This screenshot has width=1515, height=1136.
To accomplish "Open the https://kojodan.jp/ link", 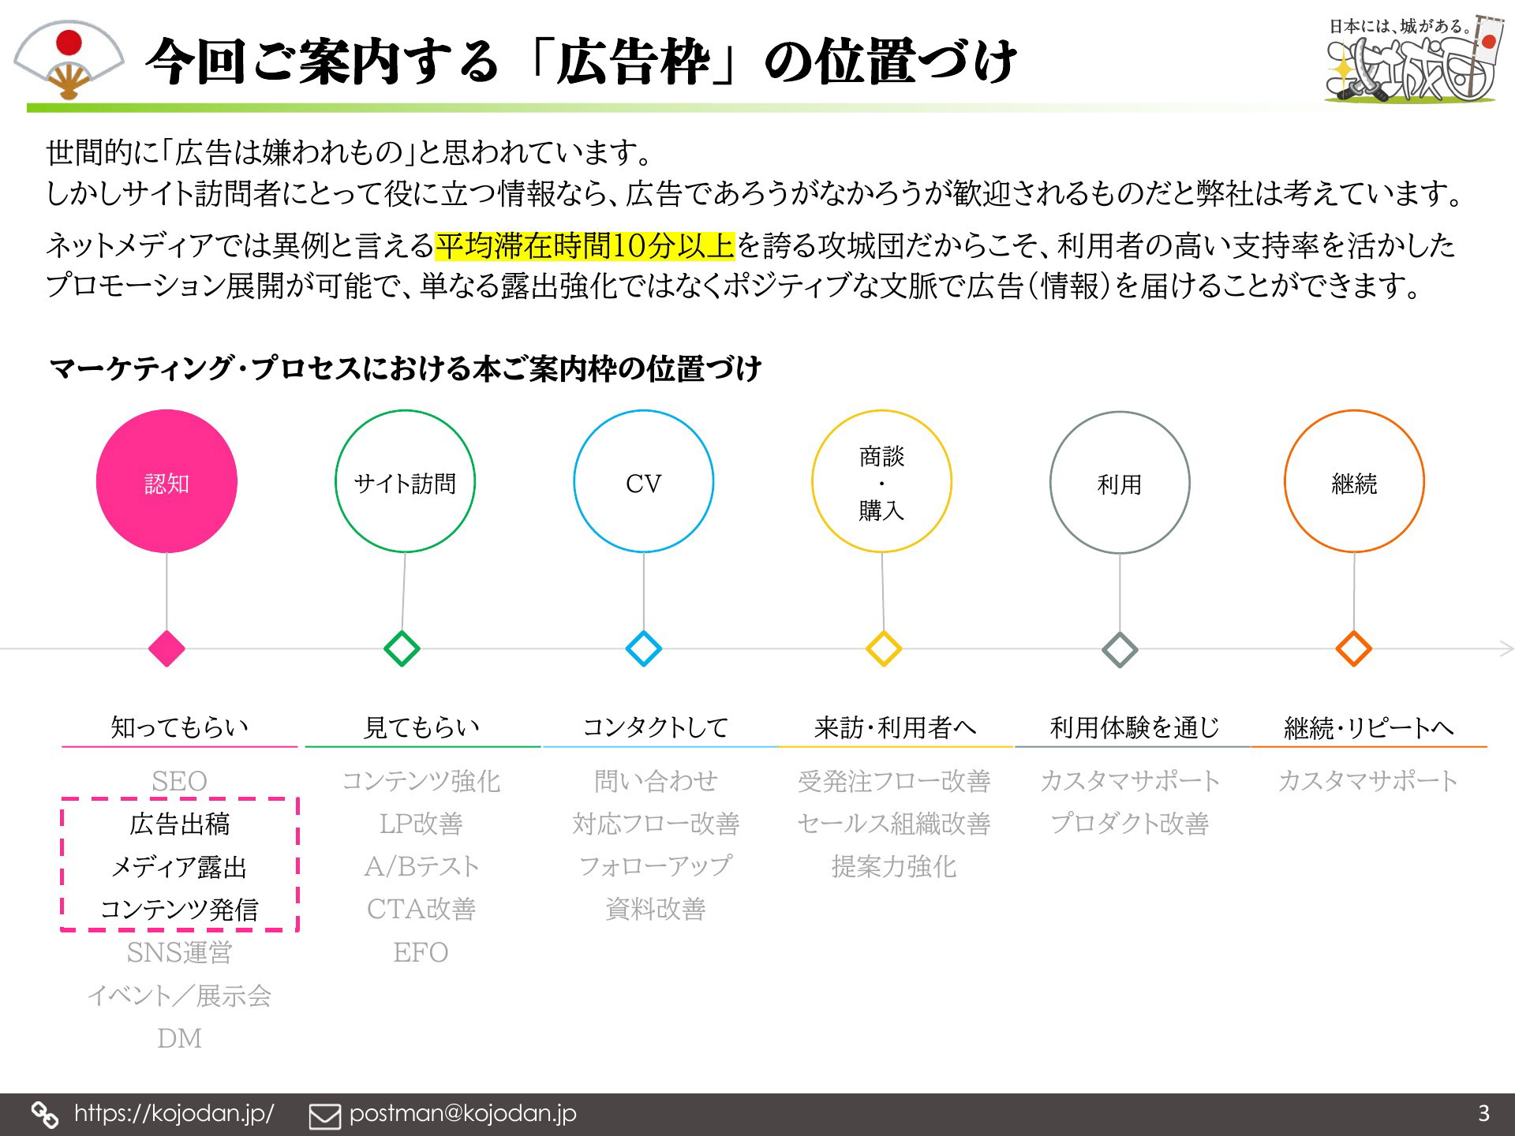I will click(174, 1113).
